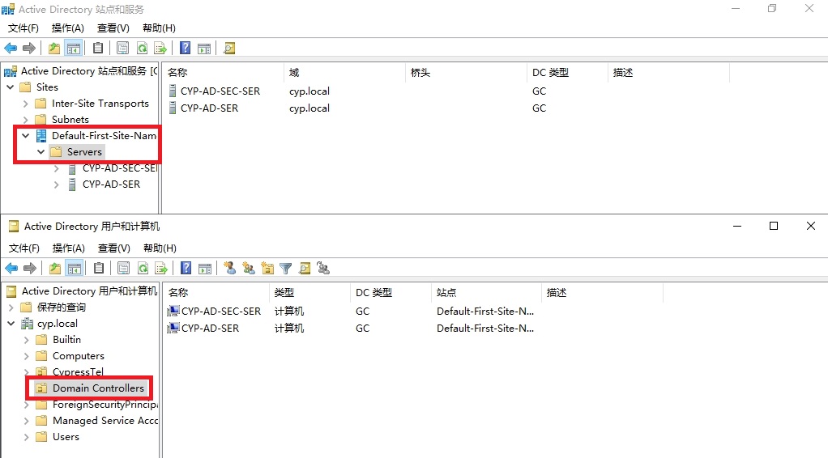Click Up one level icon in Users and Computers
This screenshot has height=458, width=828.
click(x=55, y=269)
